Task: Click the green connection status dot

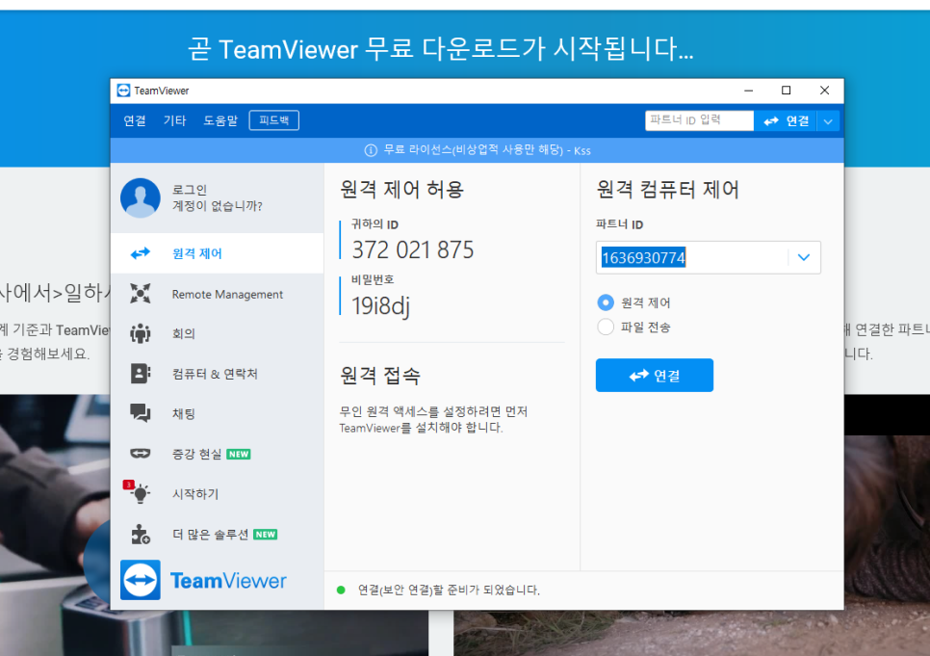Action: [341, 590]
